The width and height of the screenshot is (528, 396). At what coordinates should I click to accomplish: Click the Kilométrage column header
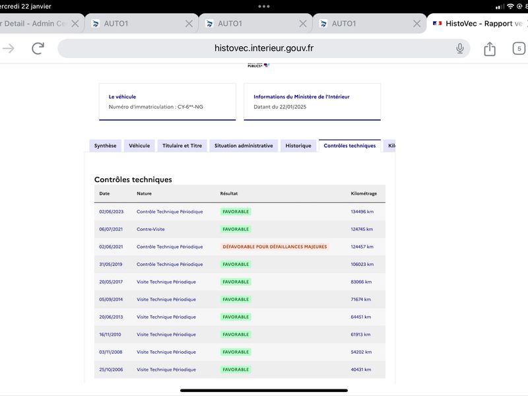364,193
